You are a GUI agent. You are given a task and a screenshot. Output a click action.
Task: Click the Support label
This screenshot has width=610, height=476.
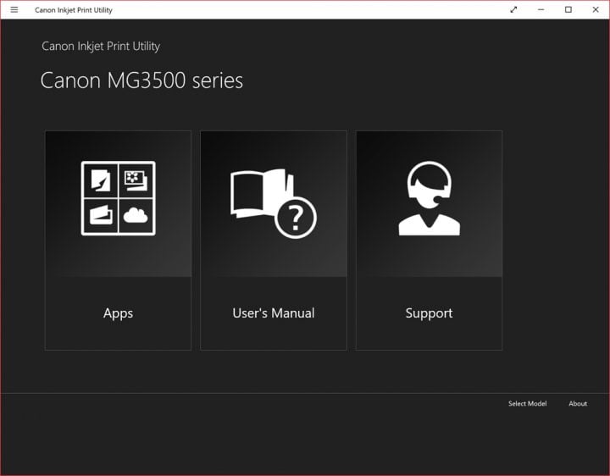click(429, 313)
